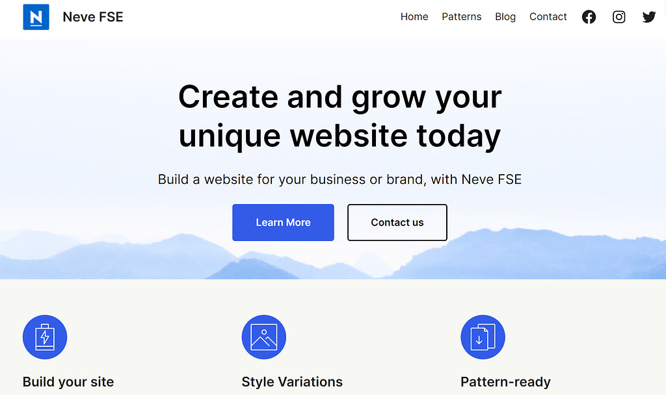Click the Create and grow hero headline

[x=340, y=116]
